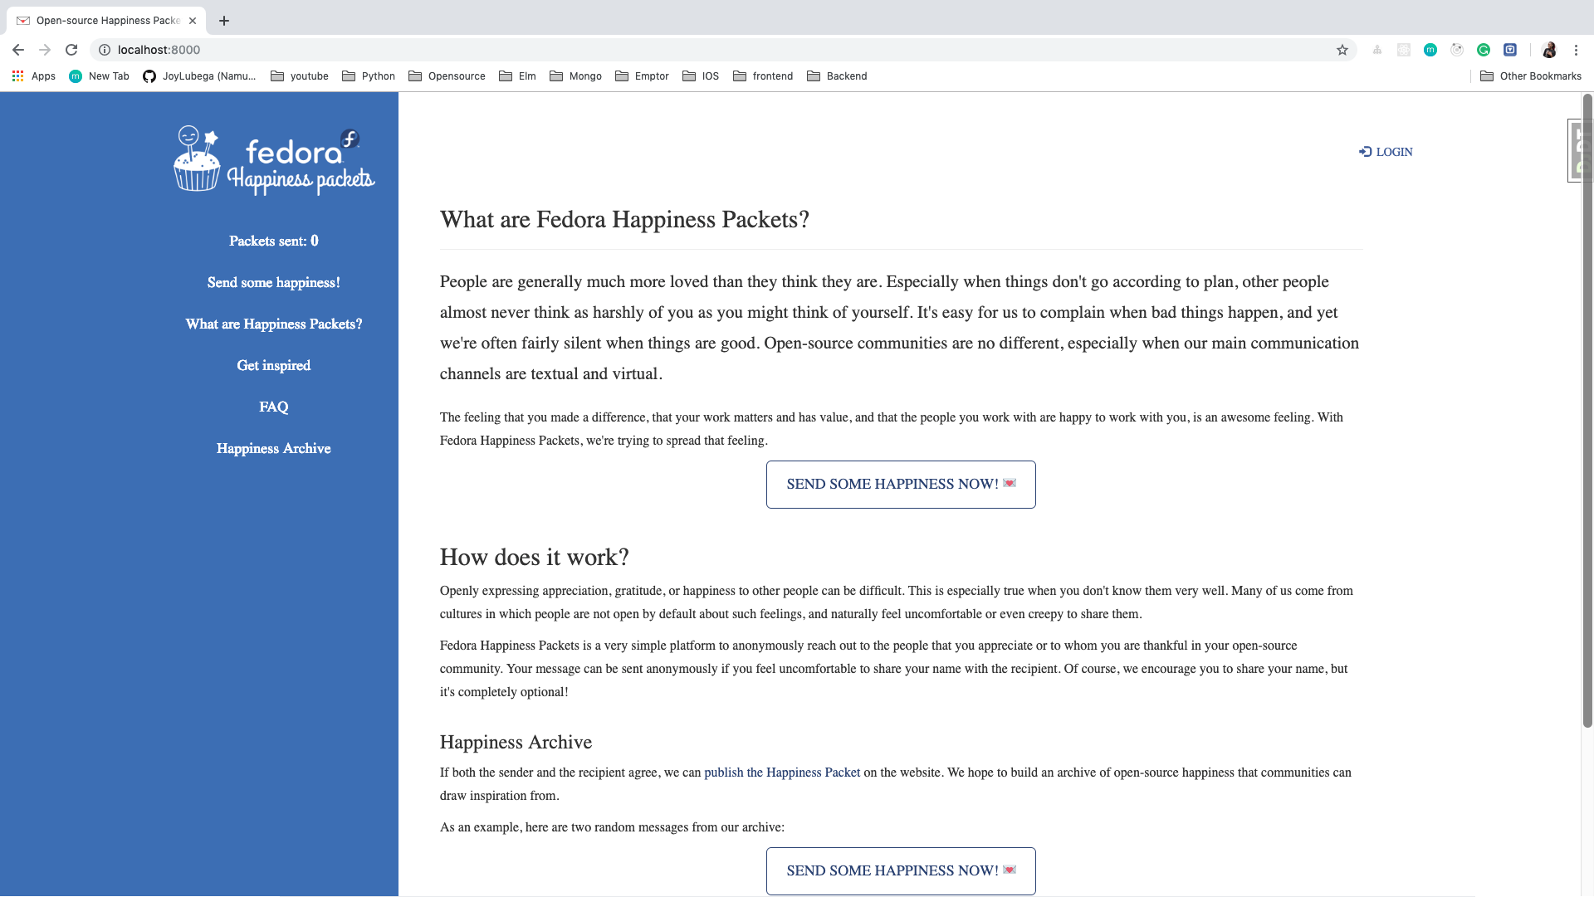Click the LOGIN link
The image size is (1594, 897).
[x=1386, y=152]
